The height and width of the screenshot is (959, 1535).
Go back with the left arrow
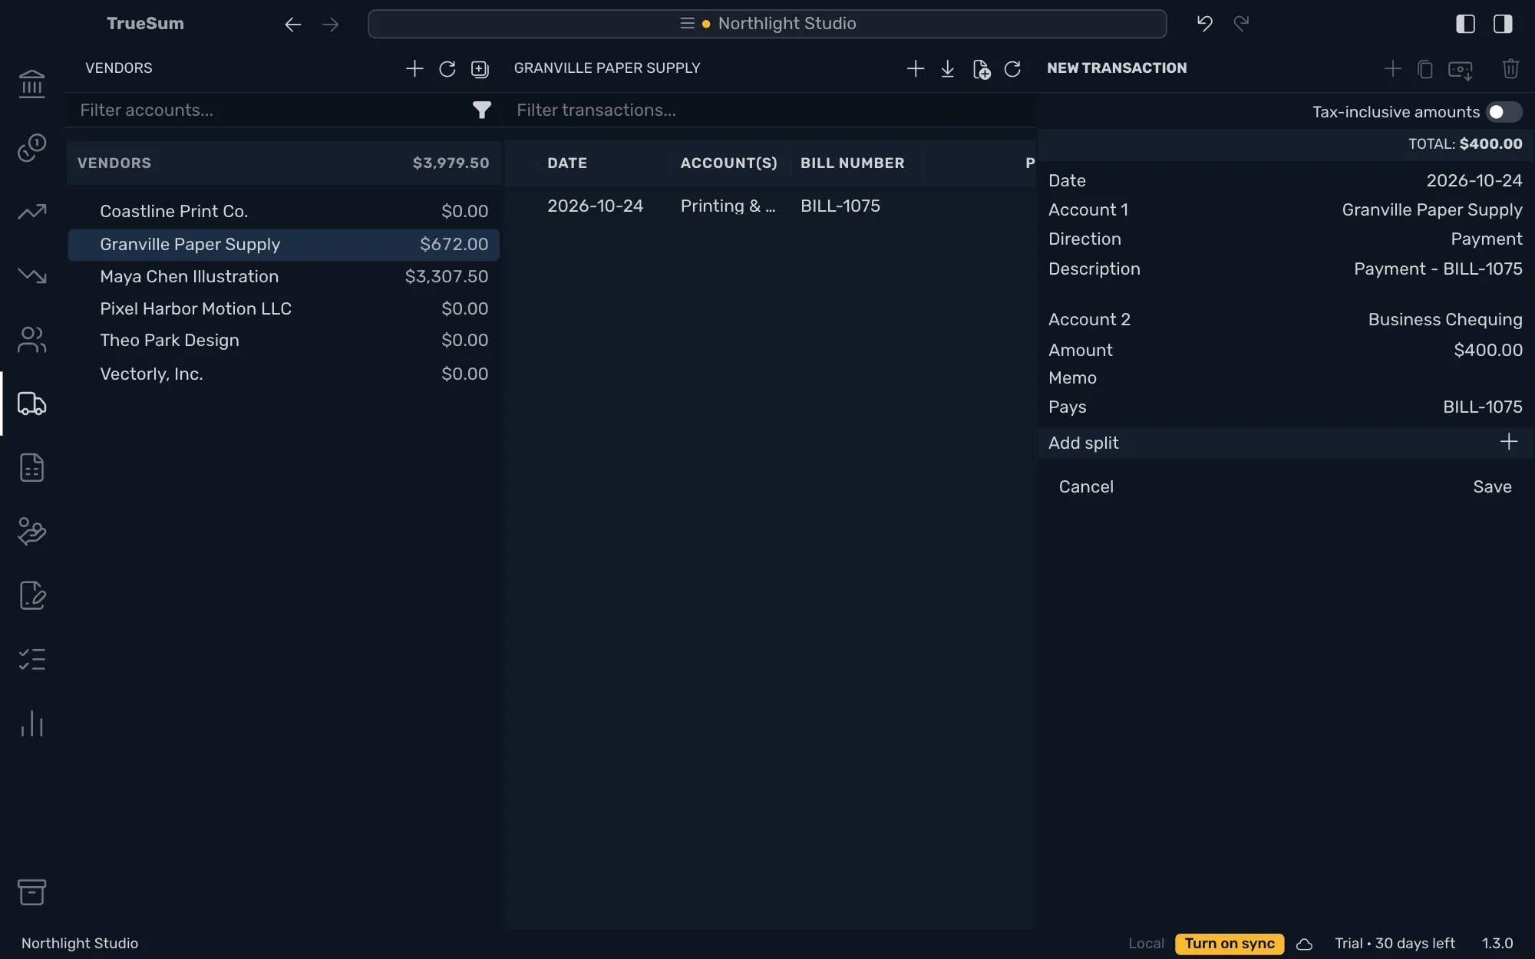tap(292, 25)
